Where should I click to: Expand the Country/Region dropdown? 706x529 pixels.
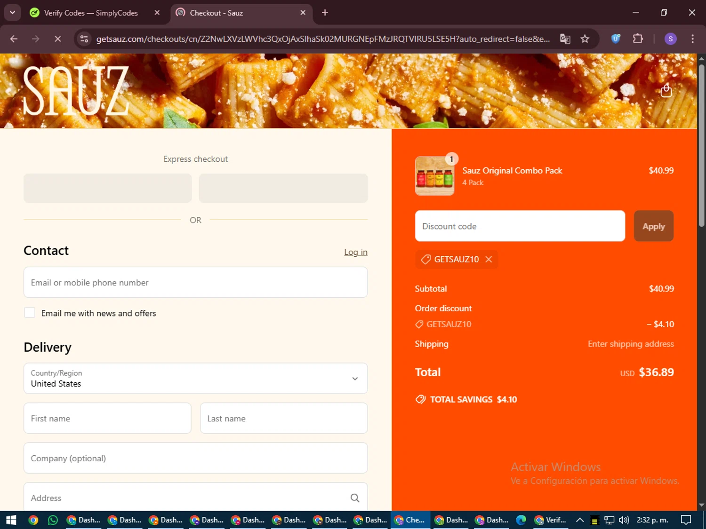(195, 378)
